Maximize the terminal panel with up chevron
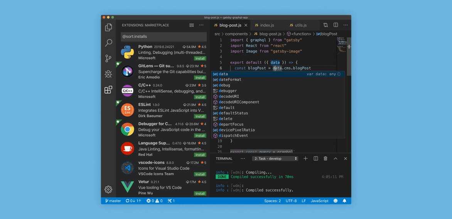 [x=336, y=158]
